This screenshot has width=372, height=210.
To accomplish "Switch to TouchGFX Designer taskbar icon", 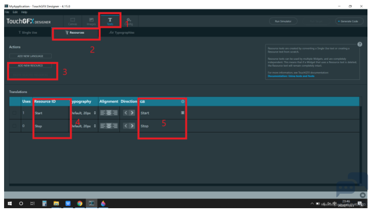I will pyautogui.click(x=92, y=203).
